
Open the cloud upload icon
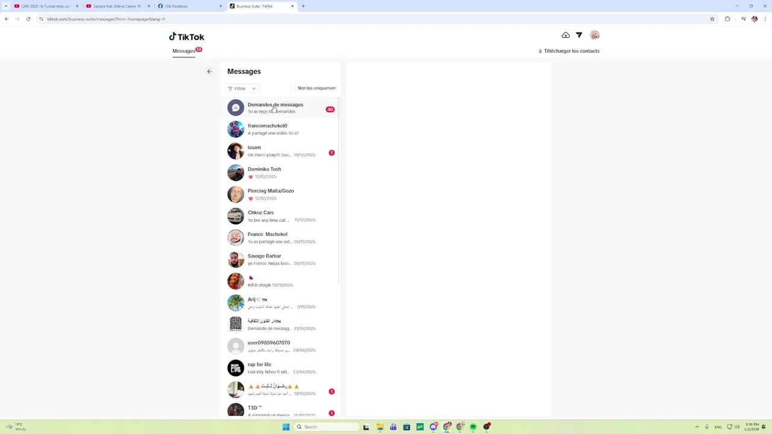[565, 35]
